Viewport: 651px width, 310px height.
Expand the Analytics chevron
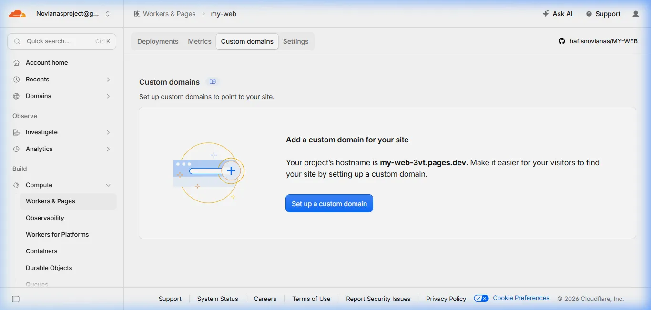pyautogui.click(x=108, y=149)
